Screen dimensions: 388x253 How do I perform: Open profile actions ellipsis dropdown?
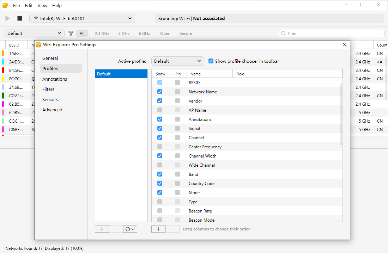[x=130, y=229]
